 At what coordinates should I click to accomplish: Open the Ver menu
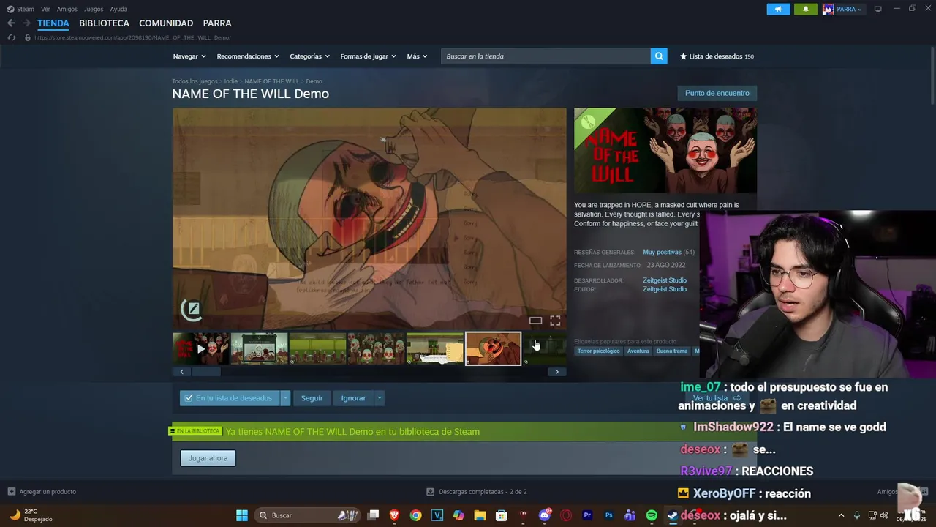[45, 9]
